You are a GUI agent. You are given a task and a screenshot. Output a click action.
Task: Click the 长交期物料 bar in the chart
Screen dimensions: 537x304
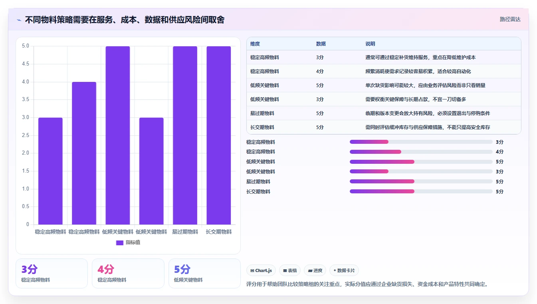click(218, 135)
